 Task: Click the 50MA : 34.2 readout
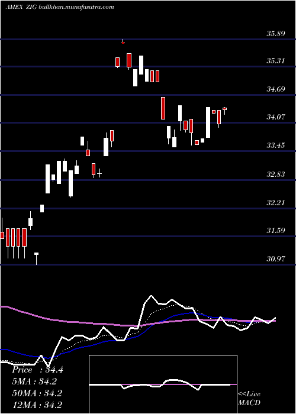click(37, 393)
